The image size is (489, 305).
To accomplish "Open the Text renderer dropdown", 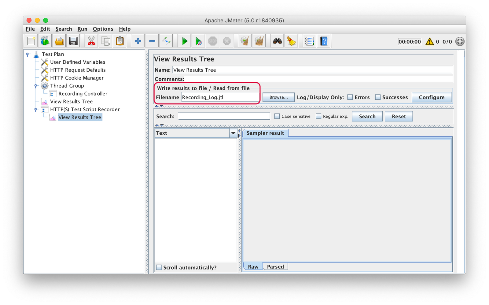I will (x=233, y=133).
